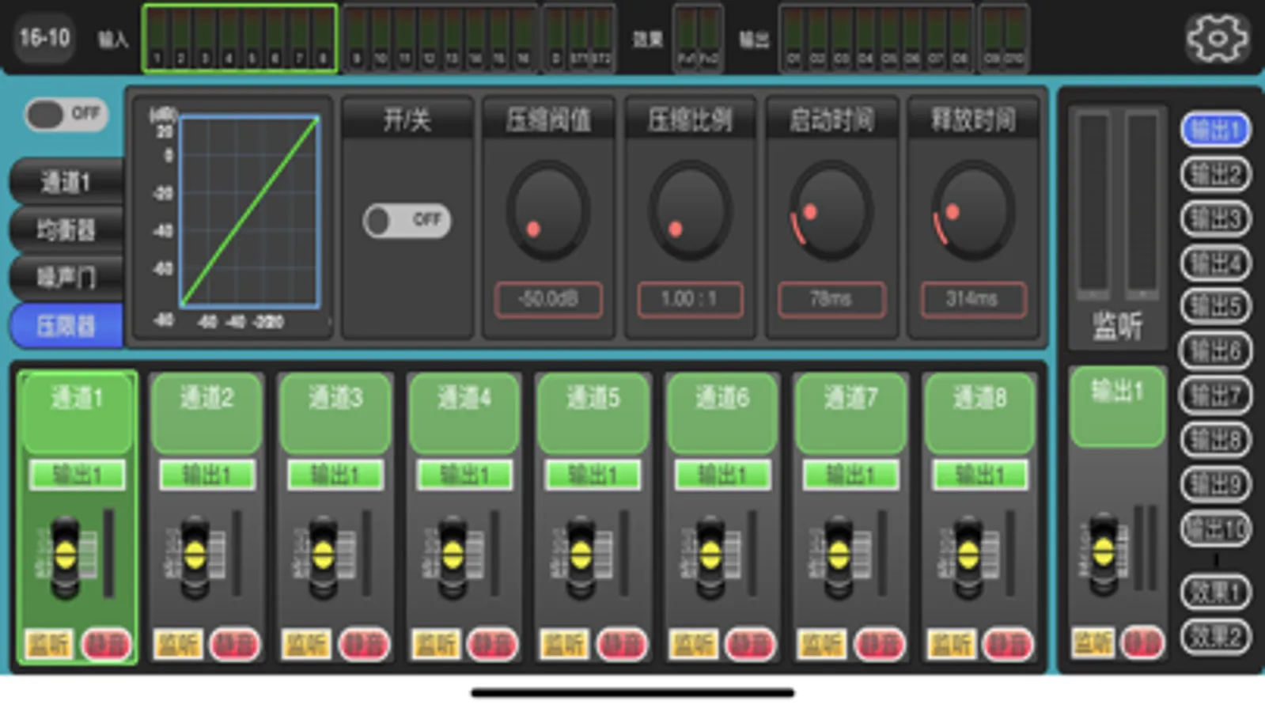Image resolution: width=1265 pixels, height=712 pixels.
Task: Click the 16-10 device label
Action: 44,37
